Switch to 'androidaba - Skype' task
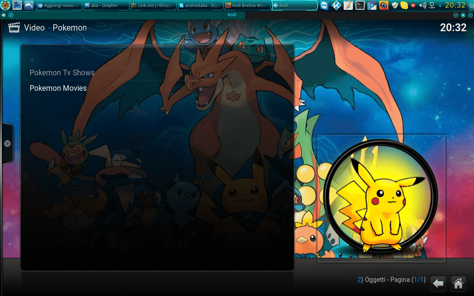The height and width of the screenshot is (296, 474). (200, 5)
